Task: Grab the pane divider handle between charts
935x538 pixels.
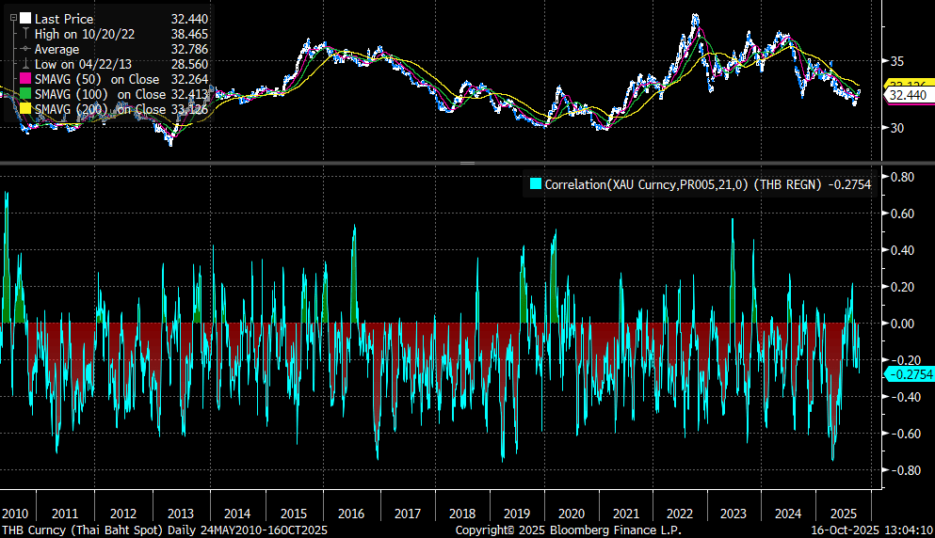Action: 467,163
